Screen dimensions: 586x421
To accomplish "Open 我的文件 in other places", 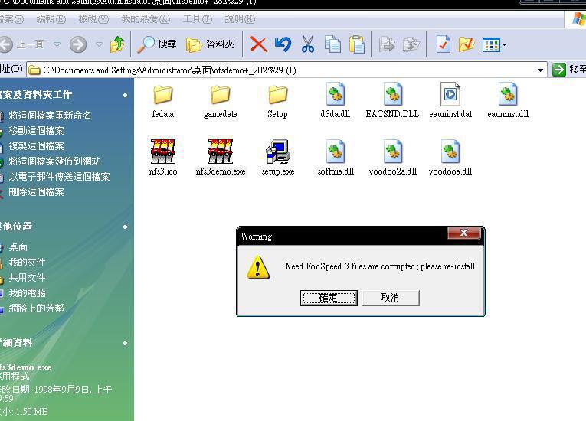I will [x=27, y=263].
